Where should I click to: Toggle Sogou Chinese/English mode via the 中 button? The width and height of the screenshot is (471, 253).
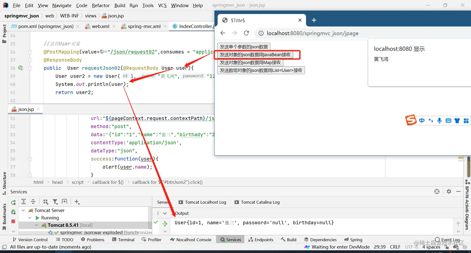422,121
